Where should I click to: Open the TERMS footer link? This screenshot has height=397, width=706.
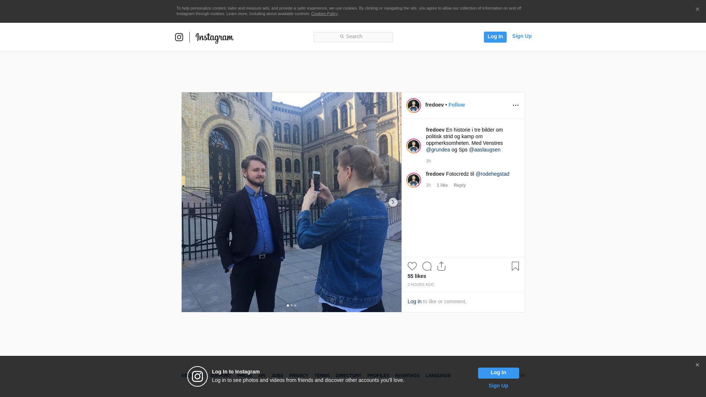322,376
